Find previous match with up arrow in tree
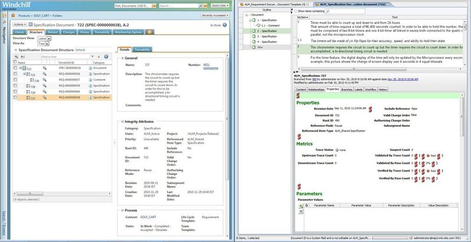The width and height of the screenshot is (471, 242). [98, 56]
